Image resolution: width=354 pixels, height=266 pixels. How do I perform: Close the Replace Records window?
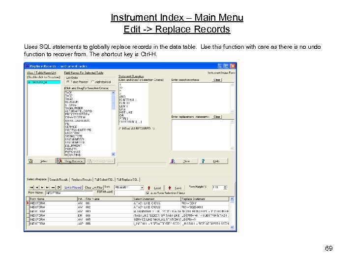pos(233,66)
